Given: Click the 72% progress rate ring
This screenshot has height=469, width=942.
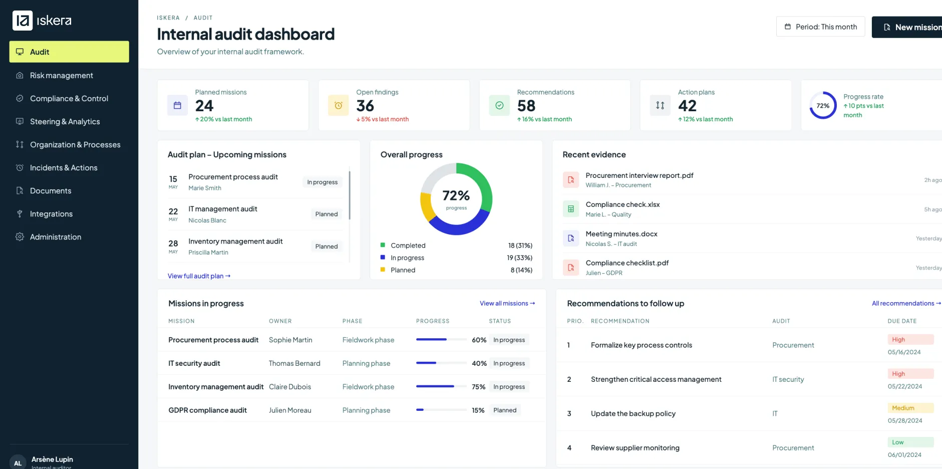Looking at the screenshot, I should [823, 106].
